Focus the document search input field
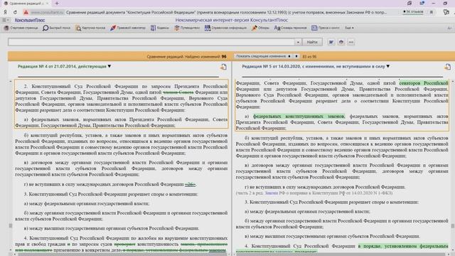The width and height of the screenshot is (455, 256). click(x=151, y=42)
